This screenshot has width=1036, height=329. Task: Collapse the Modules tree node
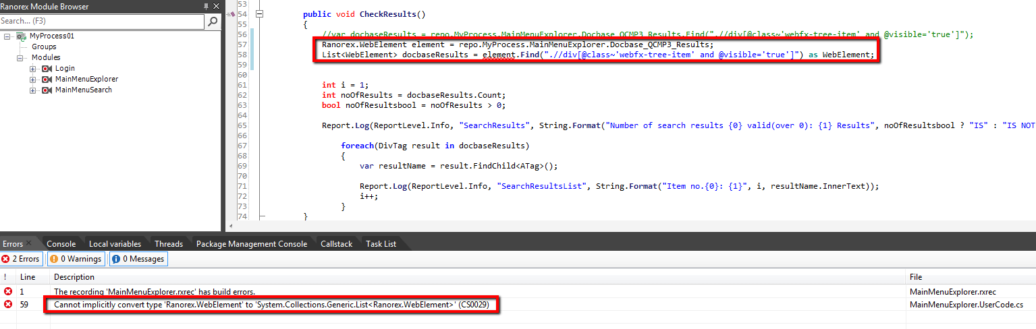20,57
